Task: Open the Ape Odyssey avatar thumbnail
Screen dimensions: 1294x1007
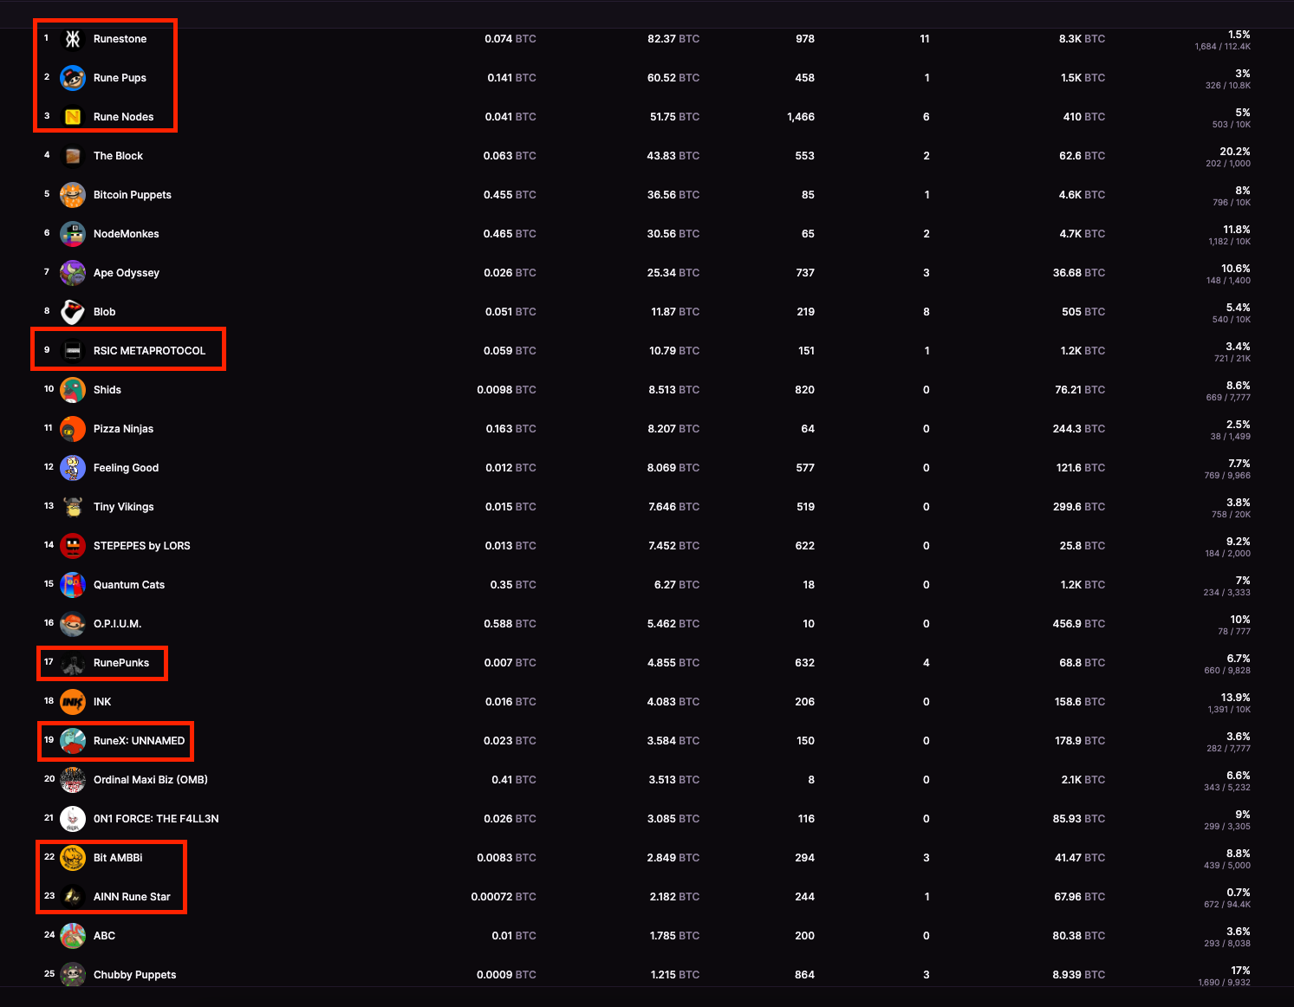Action: tap(73, 273)
